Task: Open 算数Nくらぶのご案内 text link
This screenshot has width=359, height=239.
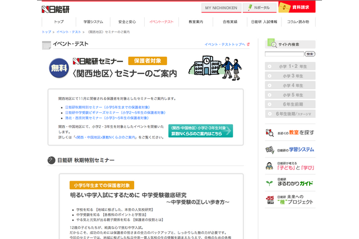Action: click(105, 137)
